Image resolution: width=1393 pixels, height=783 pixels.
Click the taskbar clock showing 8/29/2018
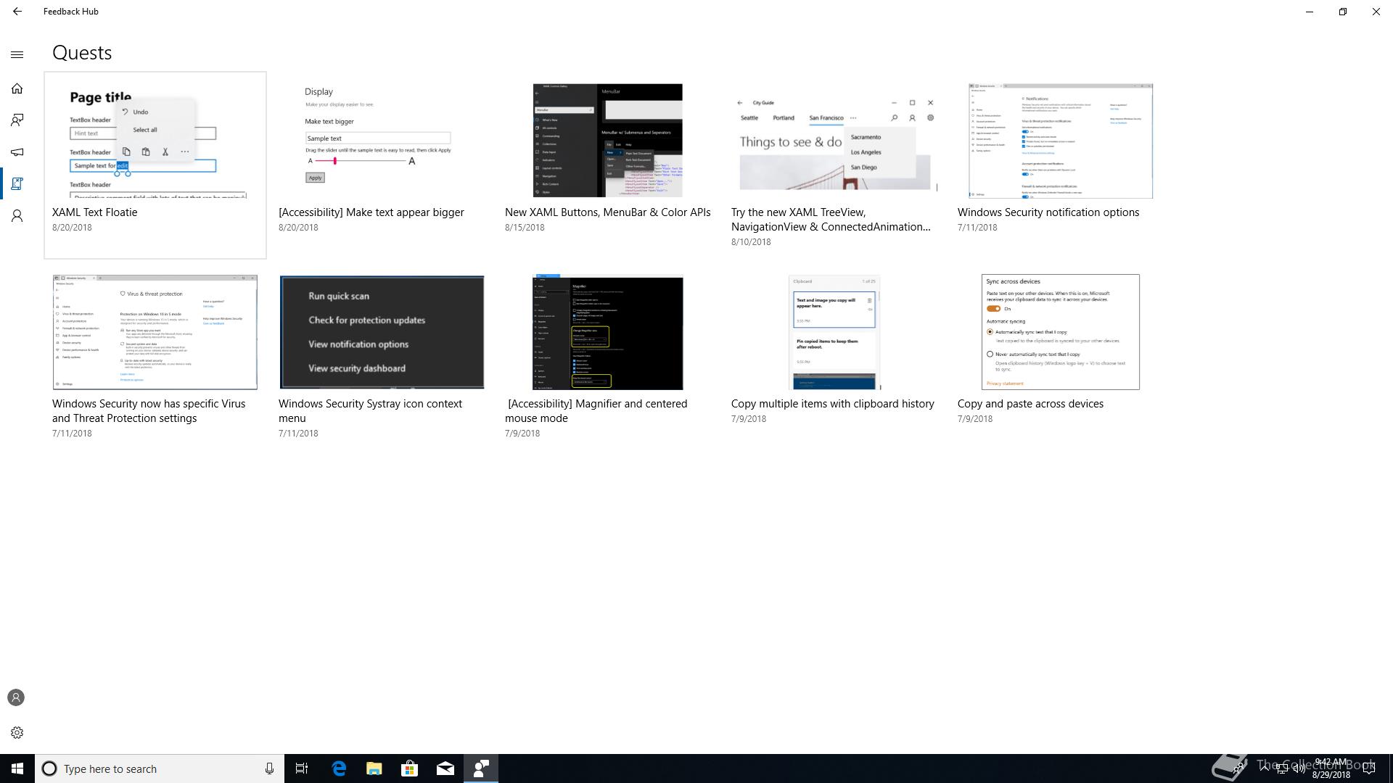click(1331, 768)
